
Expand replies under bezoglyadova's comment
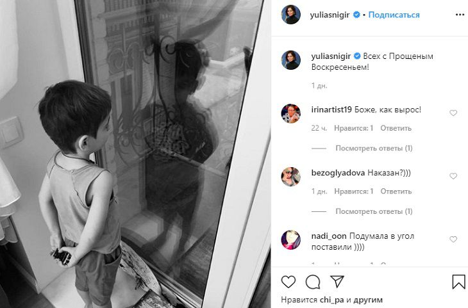pyautogui.click(x=374, y=211)
